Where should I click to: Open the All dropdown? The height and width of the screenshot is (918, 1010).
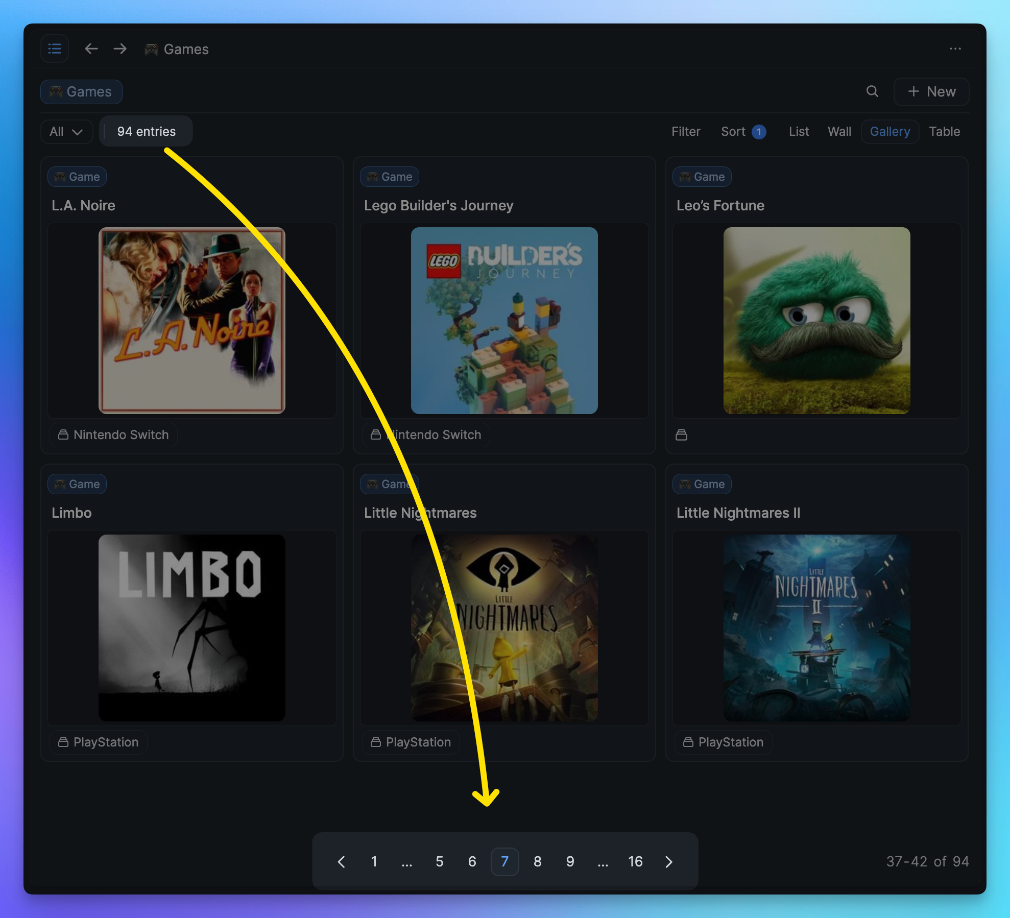[66, 132]
